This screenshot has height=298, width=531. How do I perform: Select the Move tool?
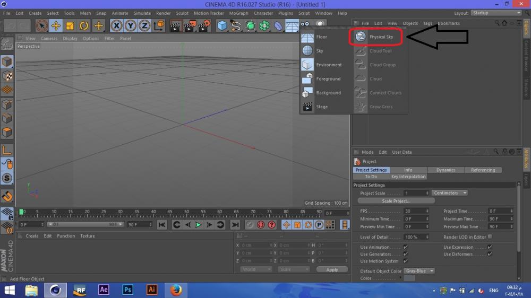pos(56,25)
